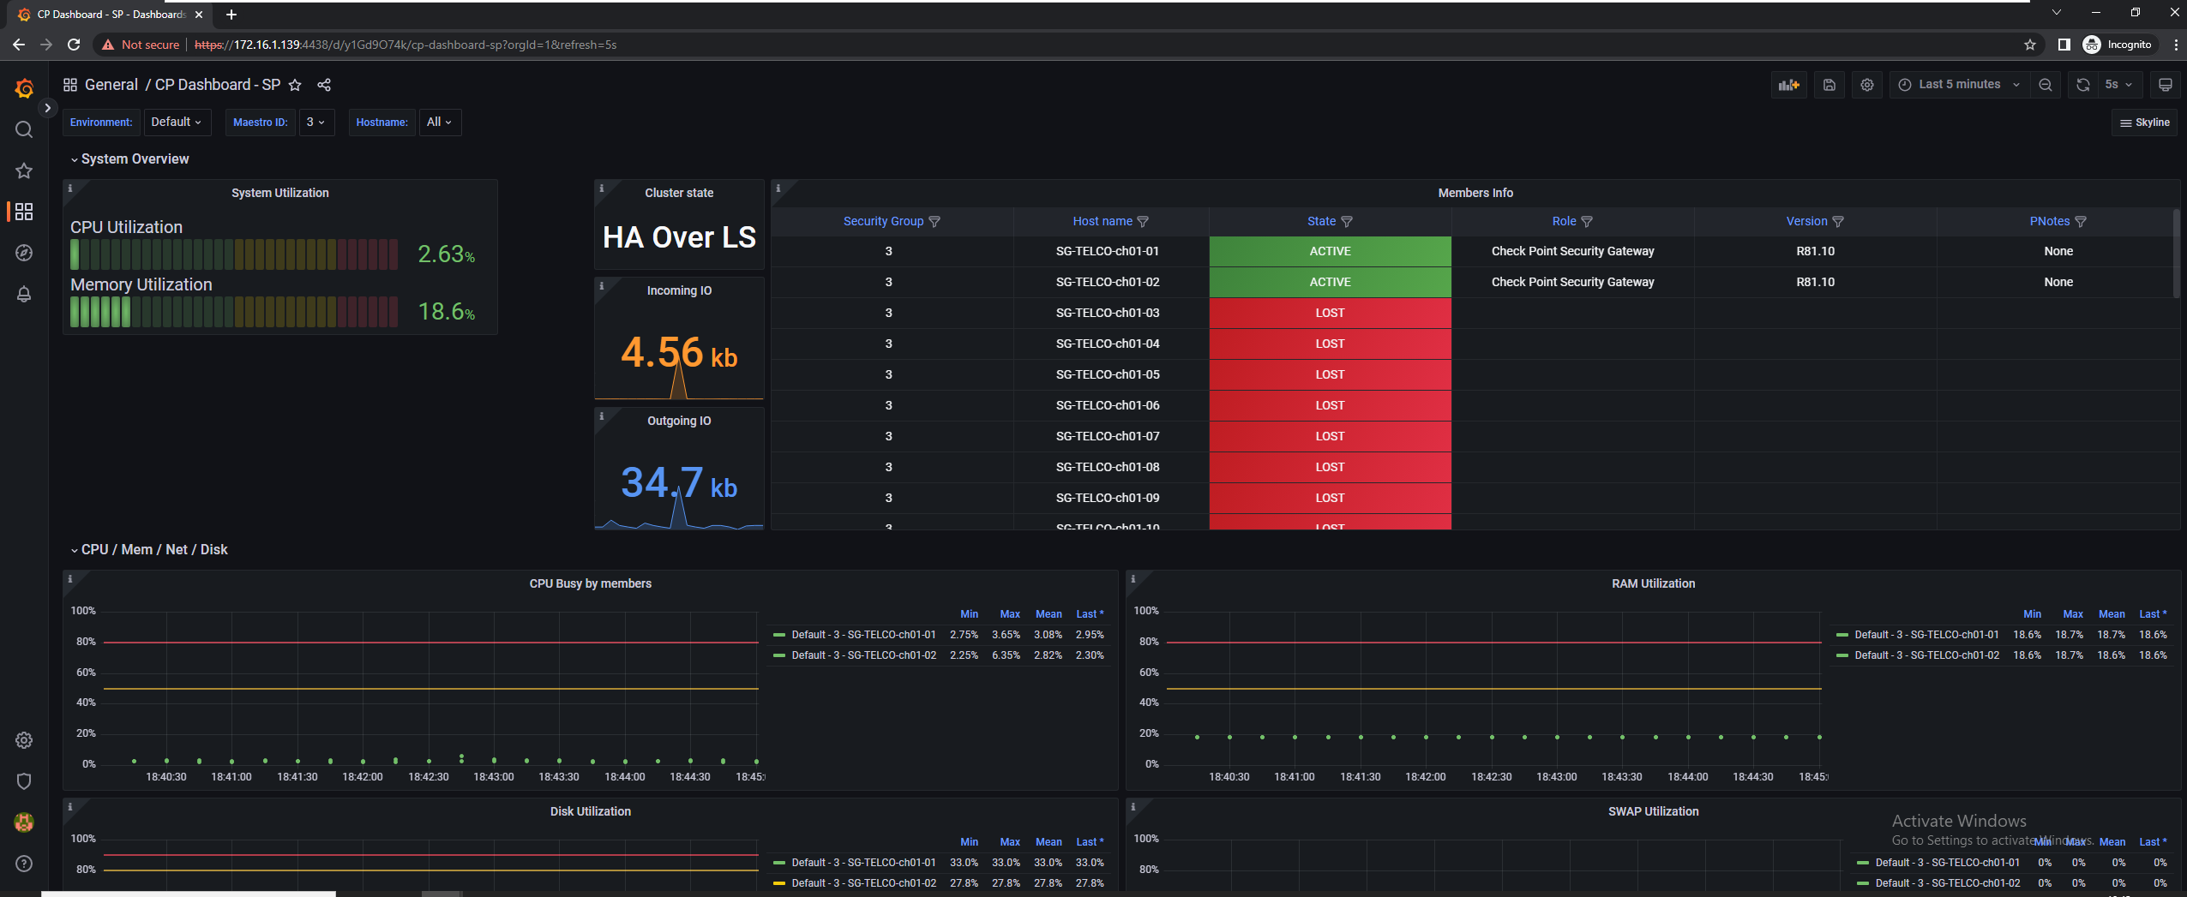Filter the Version column

click(1838, 222)
